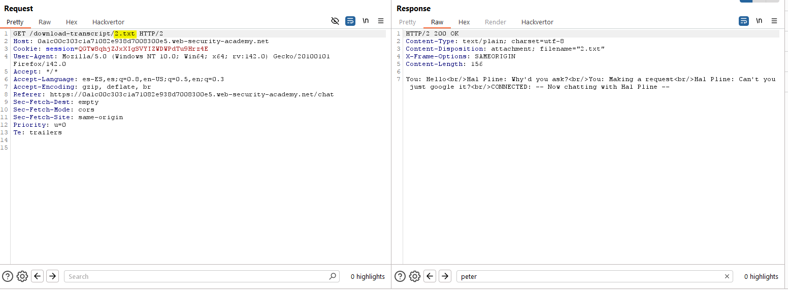Click the Request search input field

coord(198,276)
